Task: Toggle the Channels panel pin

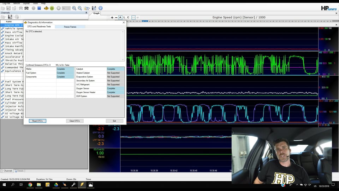Action: click(x=86, y=13)
